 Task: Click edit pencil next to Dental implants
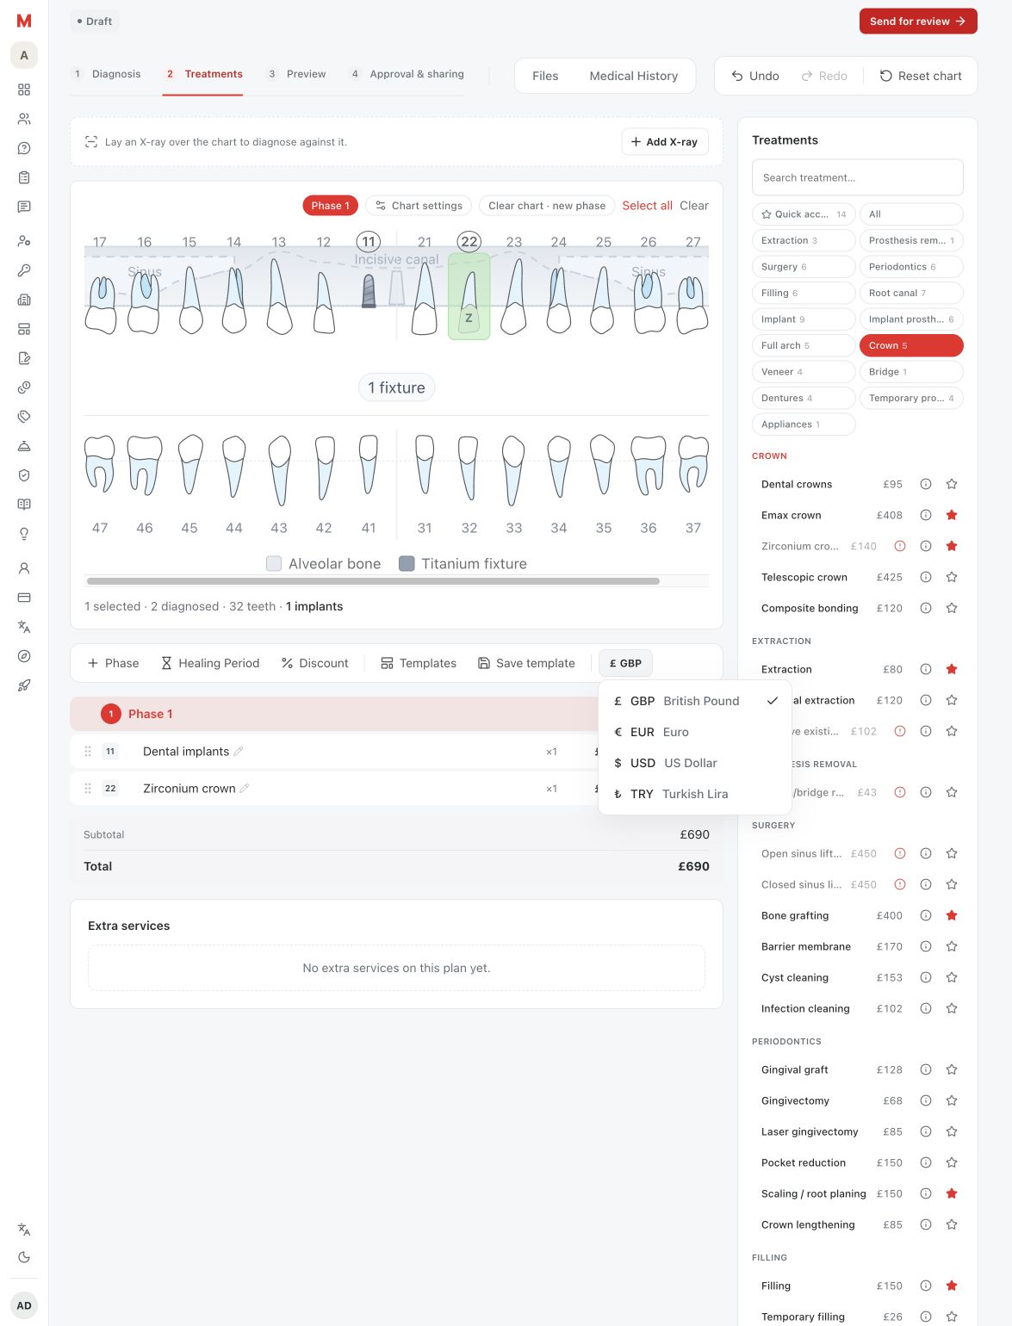coord(239,751)
